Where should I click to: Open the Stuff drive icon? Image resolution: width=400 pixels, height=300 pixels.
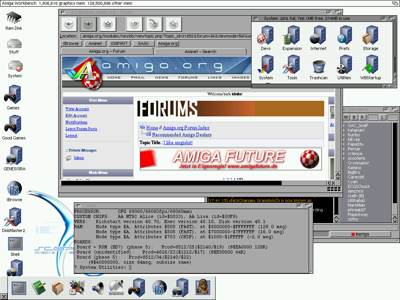14,46
